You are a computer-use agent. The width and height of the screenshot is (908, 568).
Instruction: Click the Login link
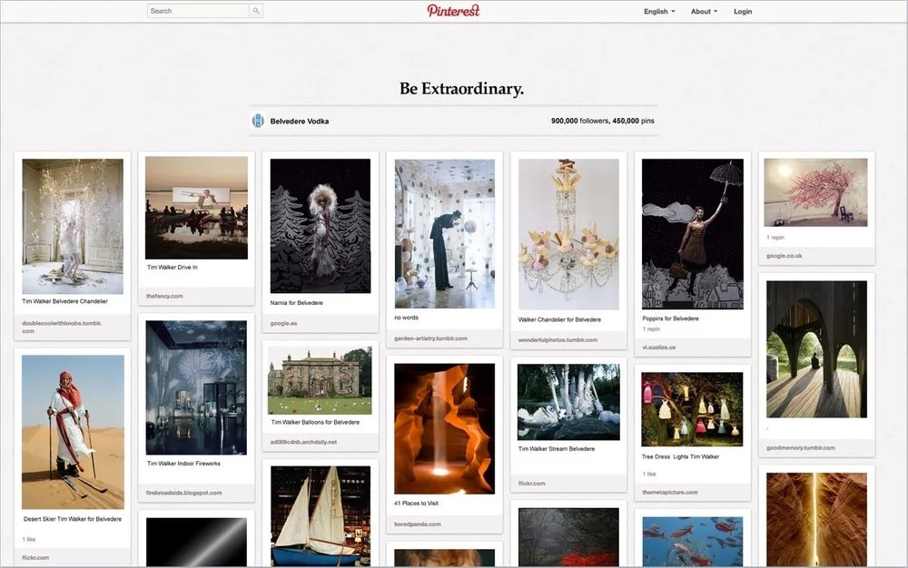point(743,11)
